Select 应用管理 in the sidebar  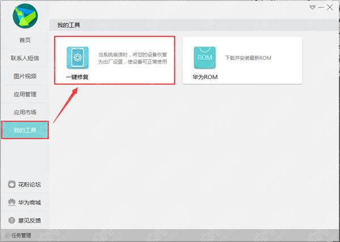(x=24, y=94)
